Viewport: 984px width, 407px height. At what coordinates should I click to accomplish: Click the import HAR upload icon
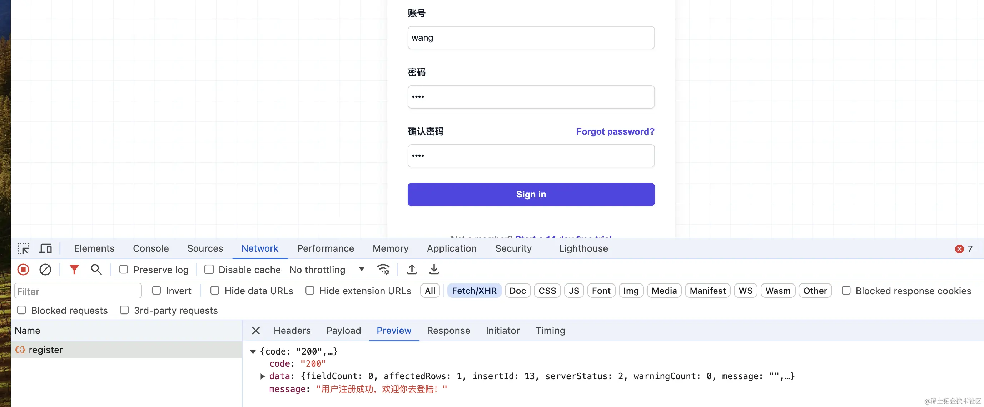point(412,270)
